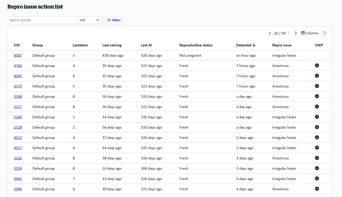This screenshot has height=197, width=342.
Task: Sort table by Last calving column
Action: 112,45
